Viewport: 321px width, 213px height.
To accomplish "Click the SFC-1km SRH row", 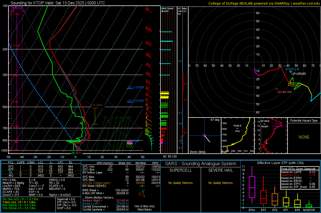I will 121,166.
